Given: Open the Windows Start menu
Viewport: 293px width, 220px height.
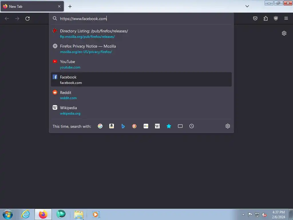Looking at the screenshot, I should click(x=8, y=214).
